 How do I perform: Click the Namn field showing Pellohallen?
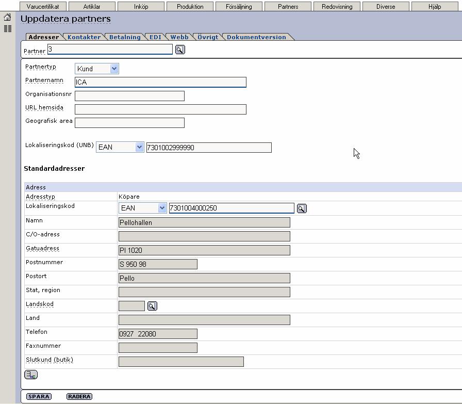204,222
